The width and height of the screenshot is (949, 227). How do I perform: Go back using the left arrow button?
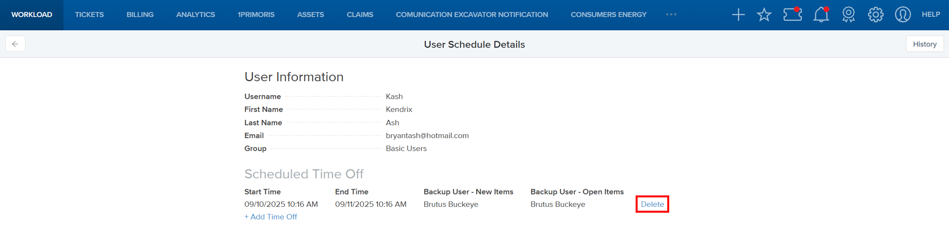pyautogui.click(x=15, y=44)
